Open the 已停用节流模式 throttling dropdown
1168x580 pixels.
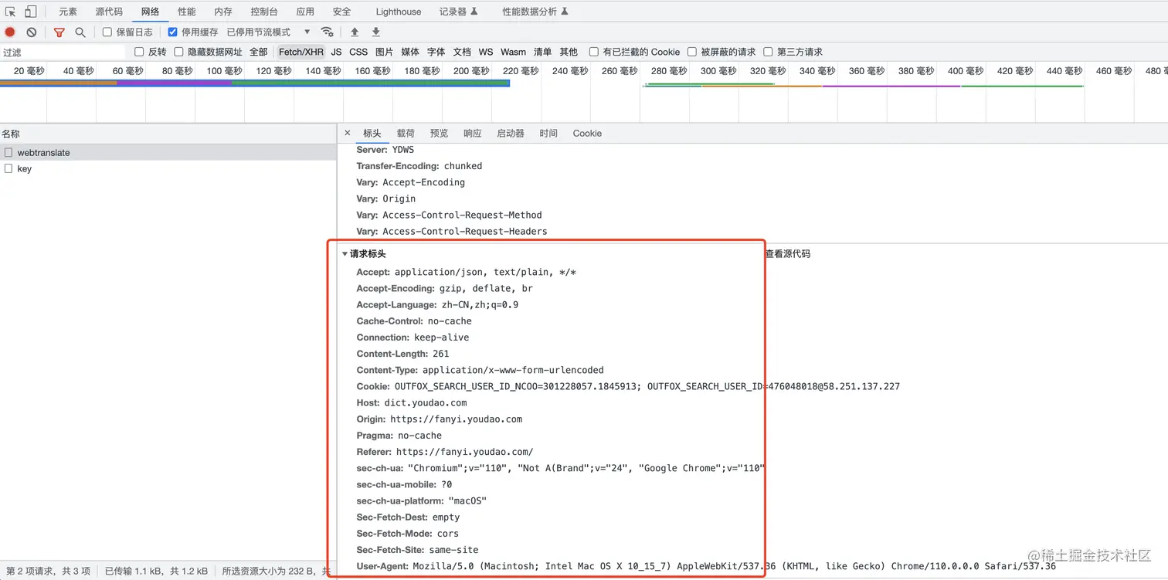click(x=268, y=32)
